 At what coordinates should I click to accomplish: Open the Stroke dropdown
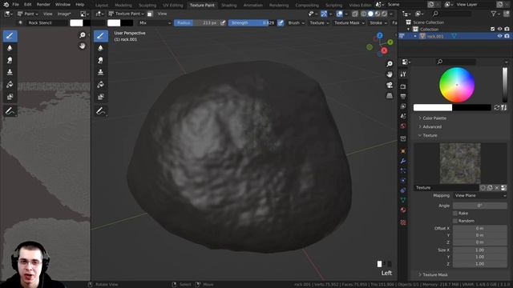click(x=378, y=23)
